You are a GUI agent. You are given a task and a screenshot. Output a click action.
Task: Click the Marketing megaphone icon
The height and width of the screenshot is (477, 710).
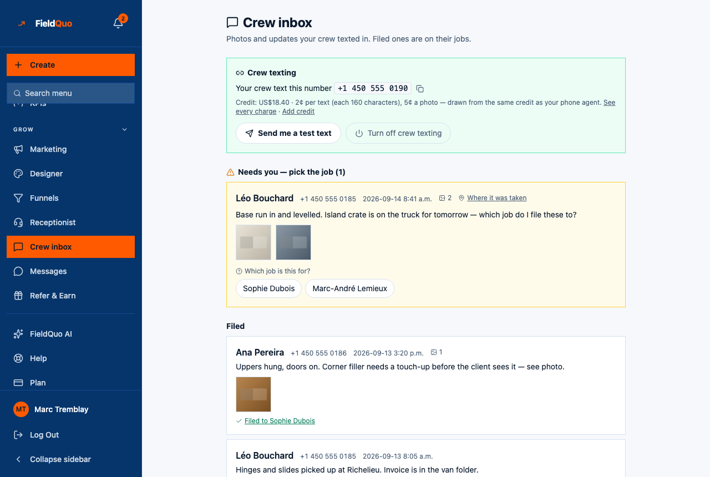click(x=18, y=149)
